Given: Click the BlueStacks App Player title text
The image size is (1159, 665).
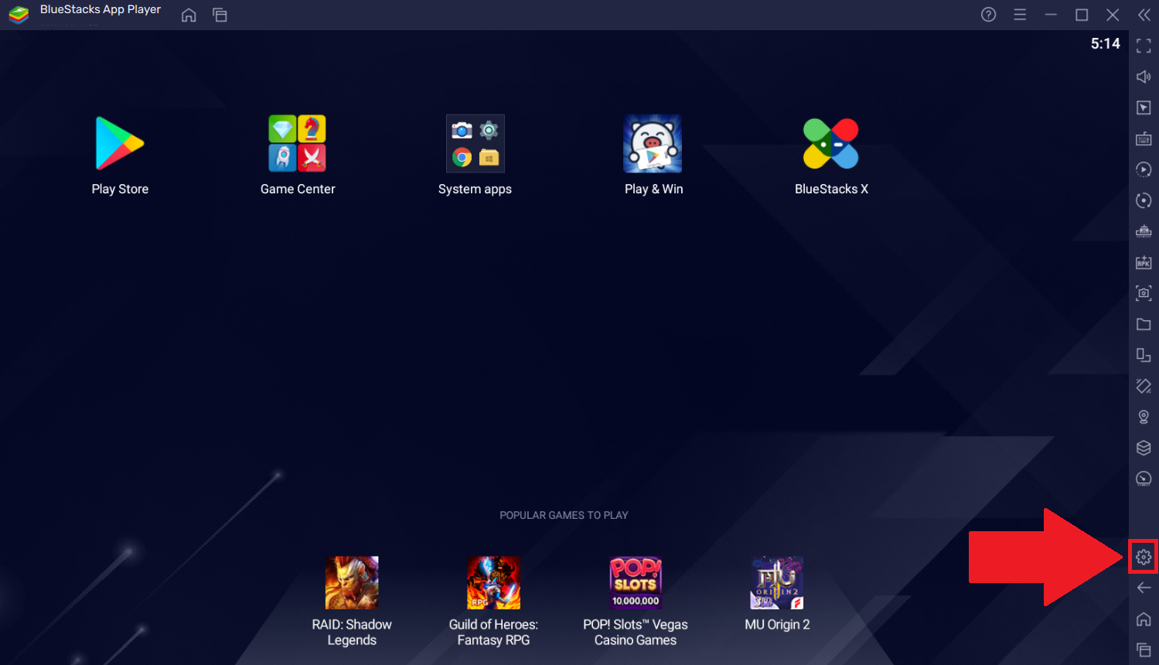Looking at the screenshot, I should click(x=101, y=10).
